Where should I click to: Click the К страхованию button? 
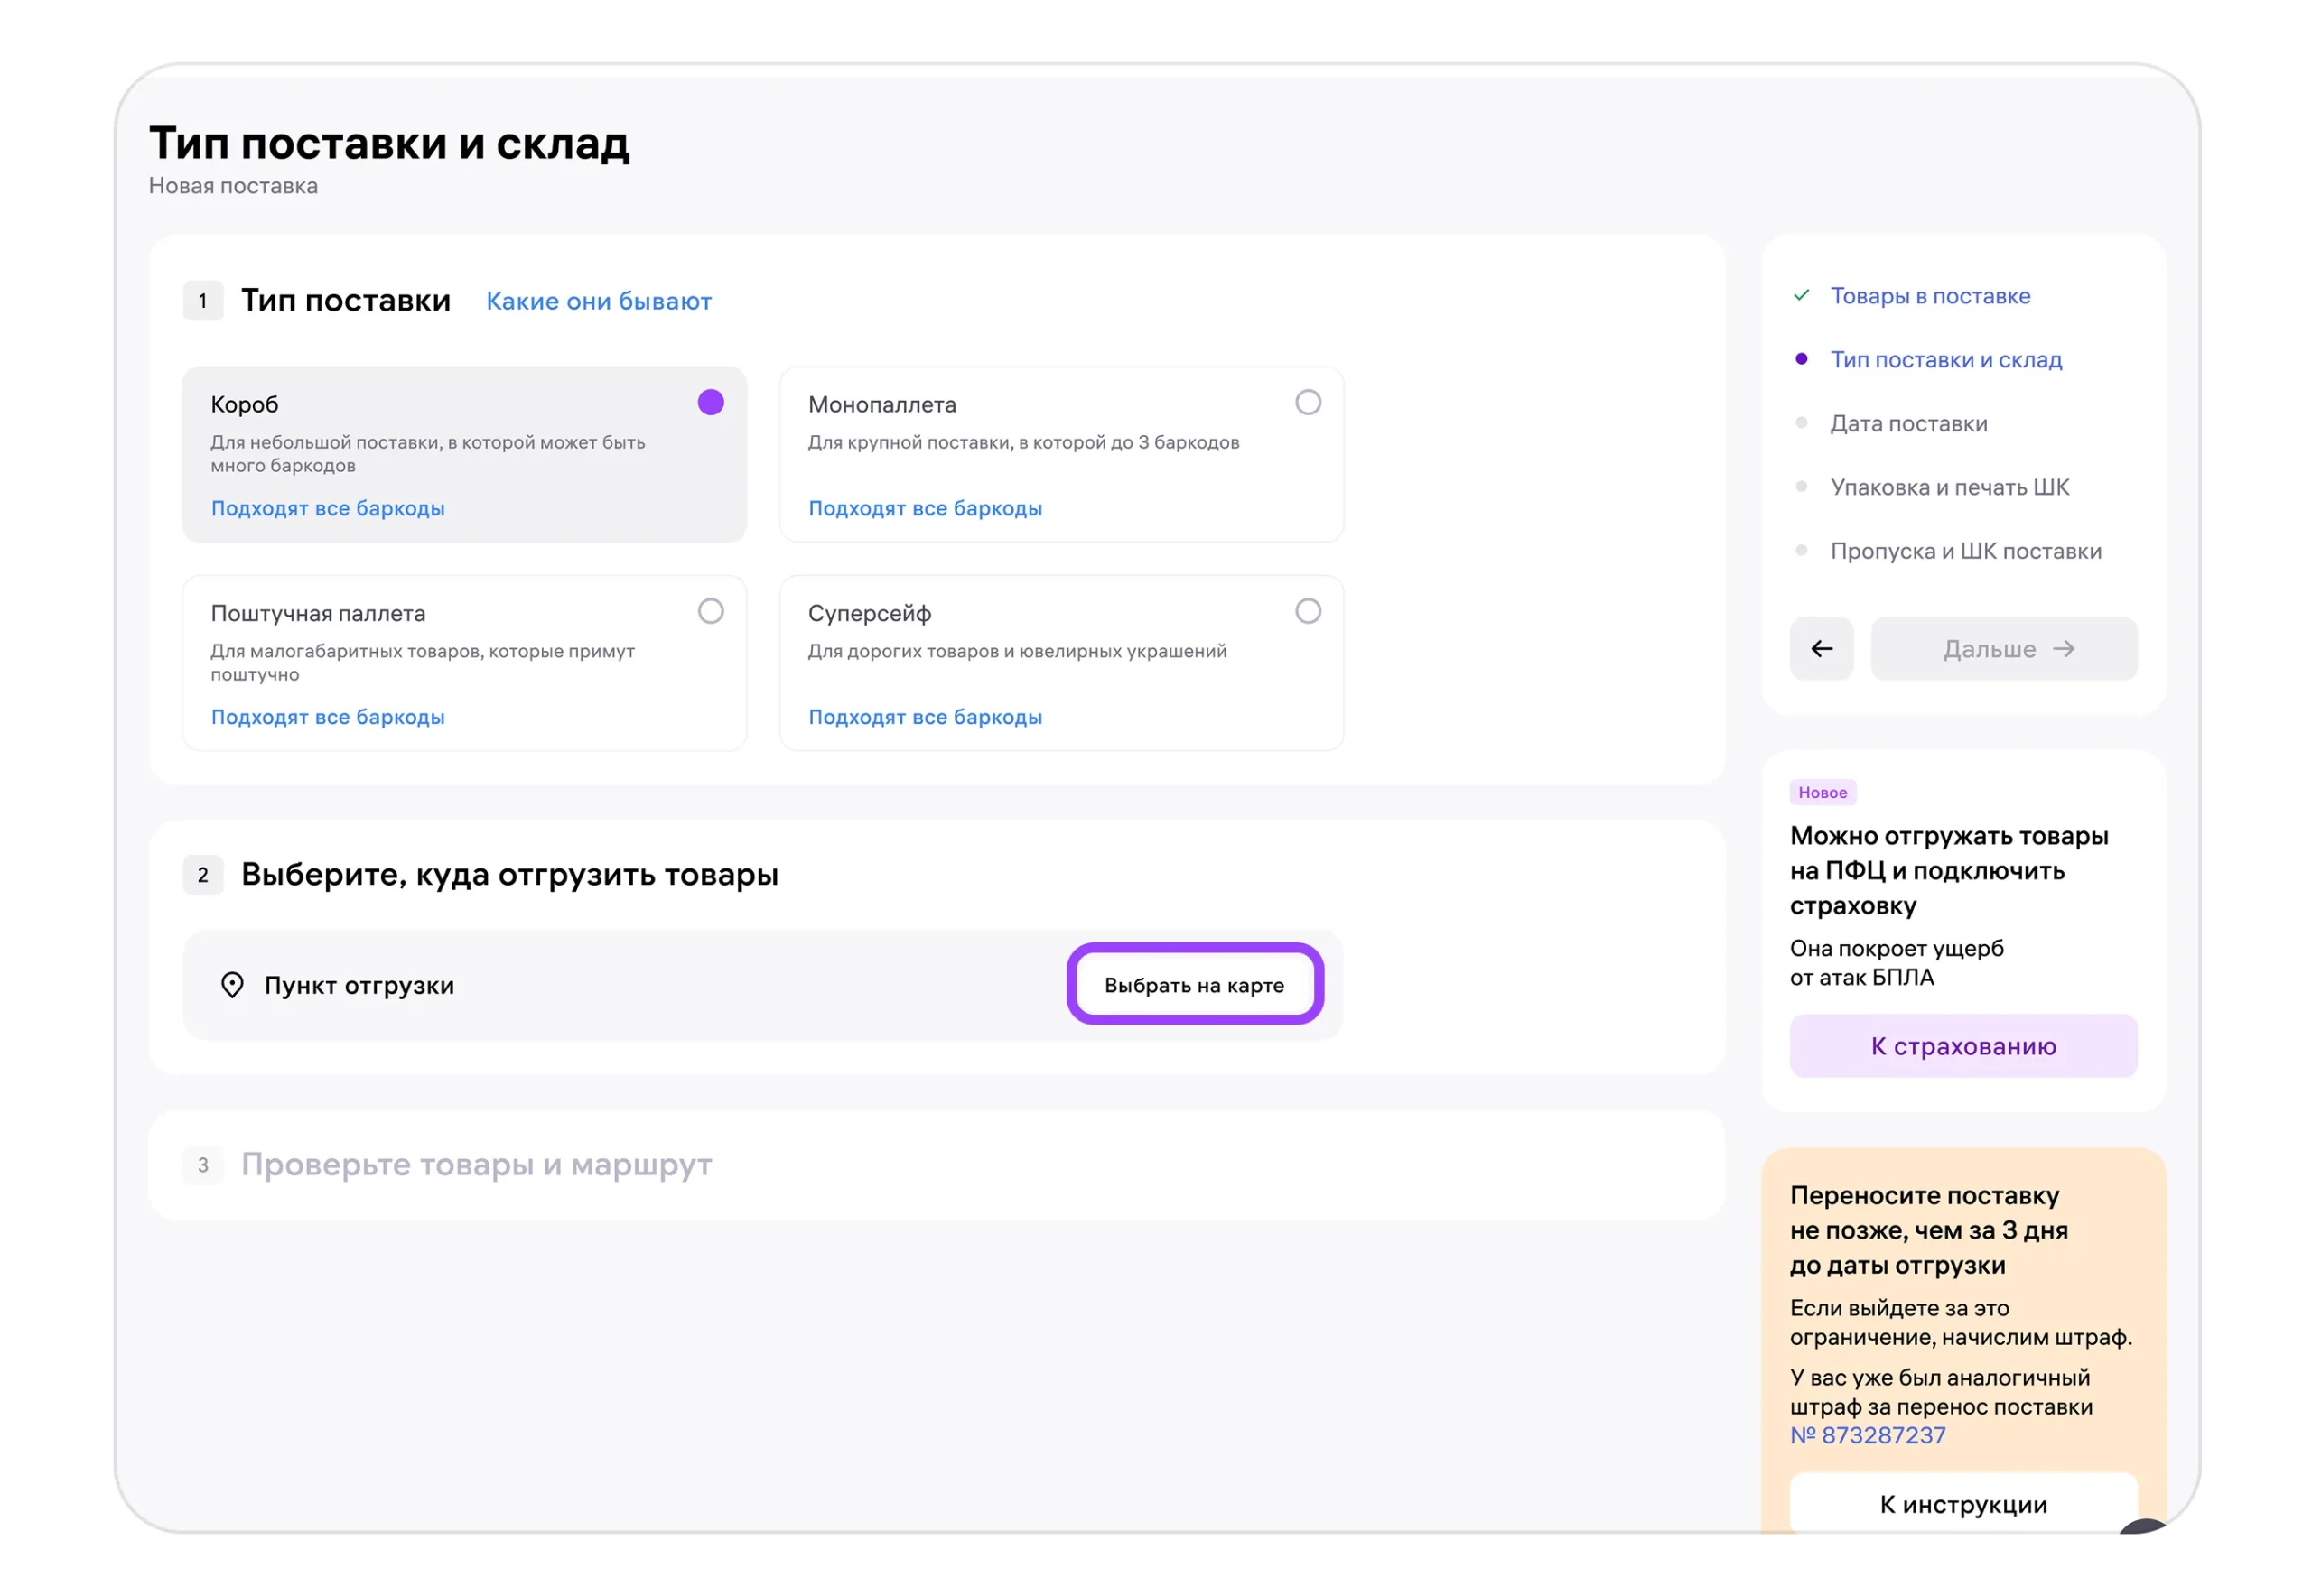(1964, 1047)
